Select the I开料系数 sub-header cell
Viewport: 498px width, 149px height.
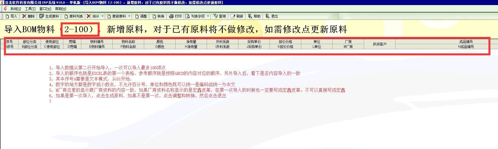(222, 47)
